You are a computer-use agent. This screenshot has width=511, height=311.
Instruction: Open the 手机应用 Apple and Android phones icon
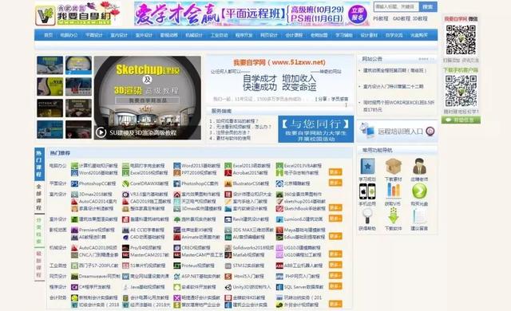click(367, 191)
